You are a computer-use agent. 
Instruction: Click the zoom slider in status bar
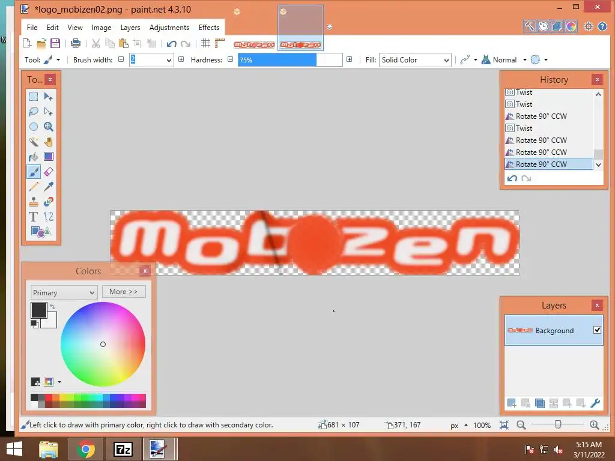point(557,424)
